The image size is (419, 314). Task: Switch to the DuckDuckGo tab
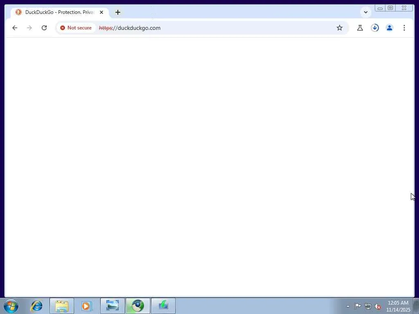click(60, 12)
